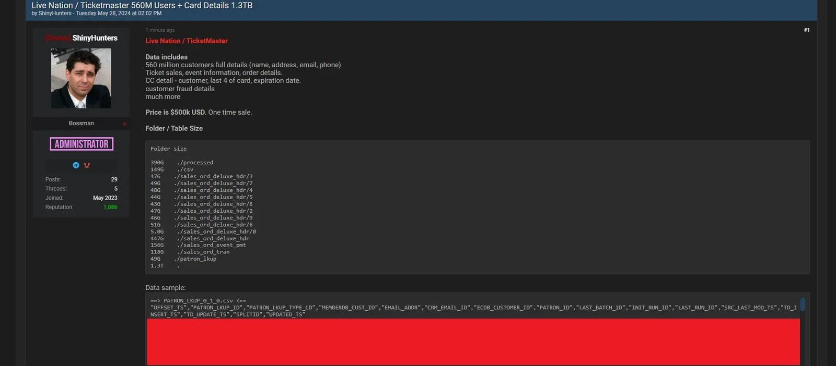836x366 pixels.
Task: Click the red status dot beside Bossman
Action: pyautogui.click(x=124, y=124)
